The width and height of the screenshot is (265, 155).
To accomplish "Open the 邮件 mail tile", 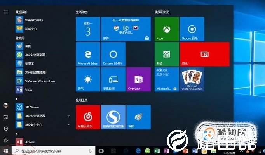I will [x=126, y=29].
